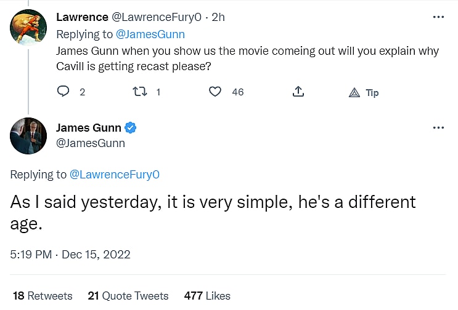The image size is (458, 310).
Task: Open more options on Lawrence's tweet
Action: pos(438,17)
